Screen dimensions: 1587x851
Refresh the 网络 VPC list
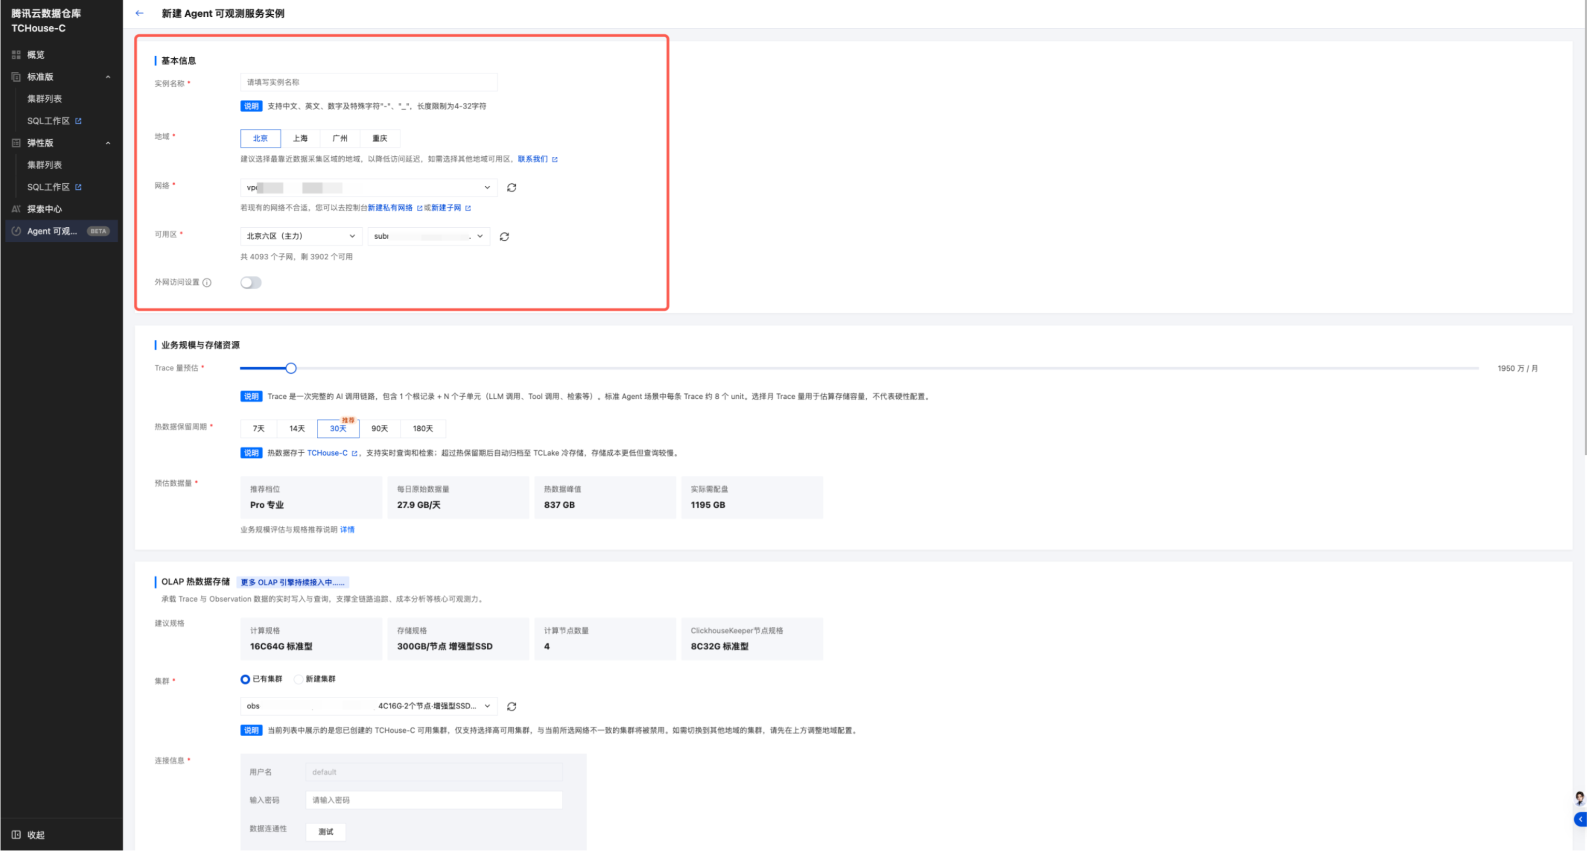(512, 187)
